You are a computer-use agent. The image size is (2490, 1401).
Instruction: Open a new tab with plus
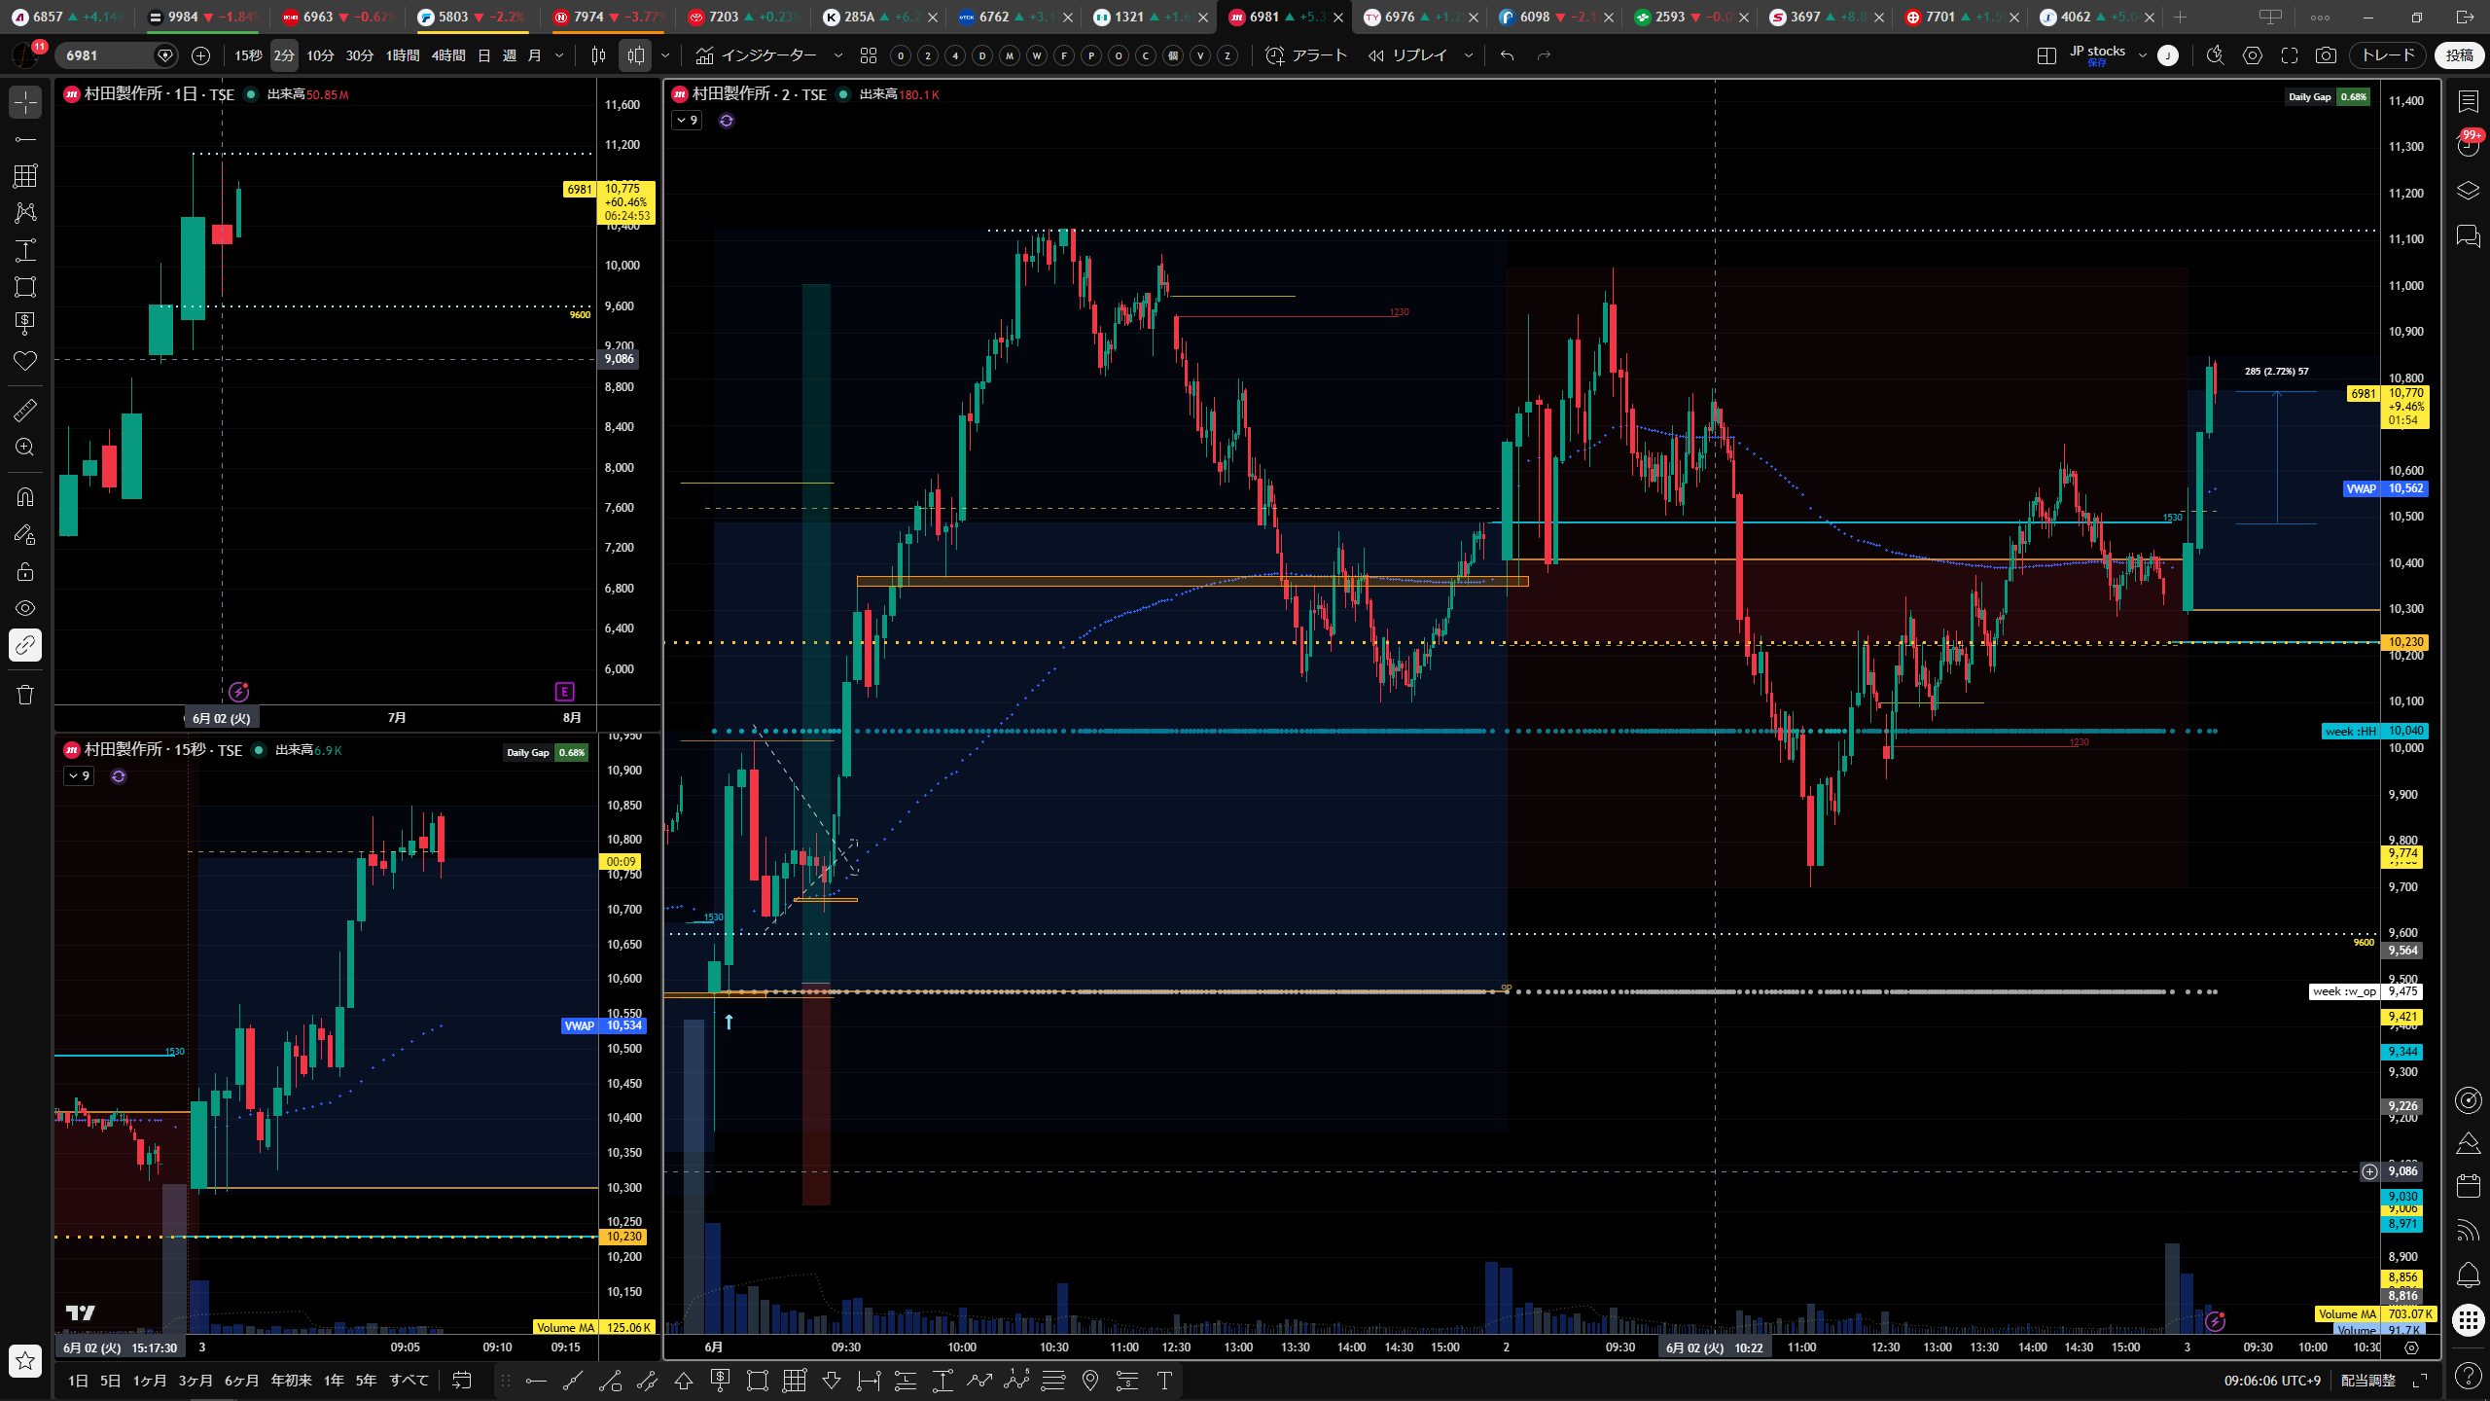click(2181, 17)
